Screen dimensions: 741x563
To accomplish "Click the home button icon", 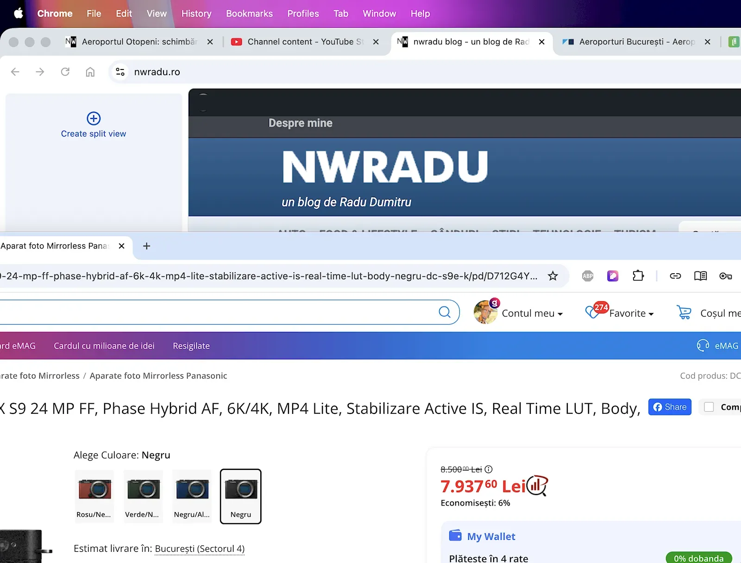I will pos(90,72).
